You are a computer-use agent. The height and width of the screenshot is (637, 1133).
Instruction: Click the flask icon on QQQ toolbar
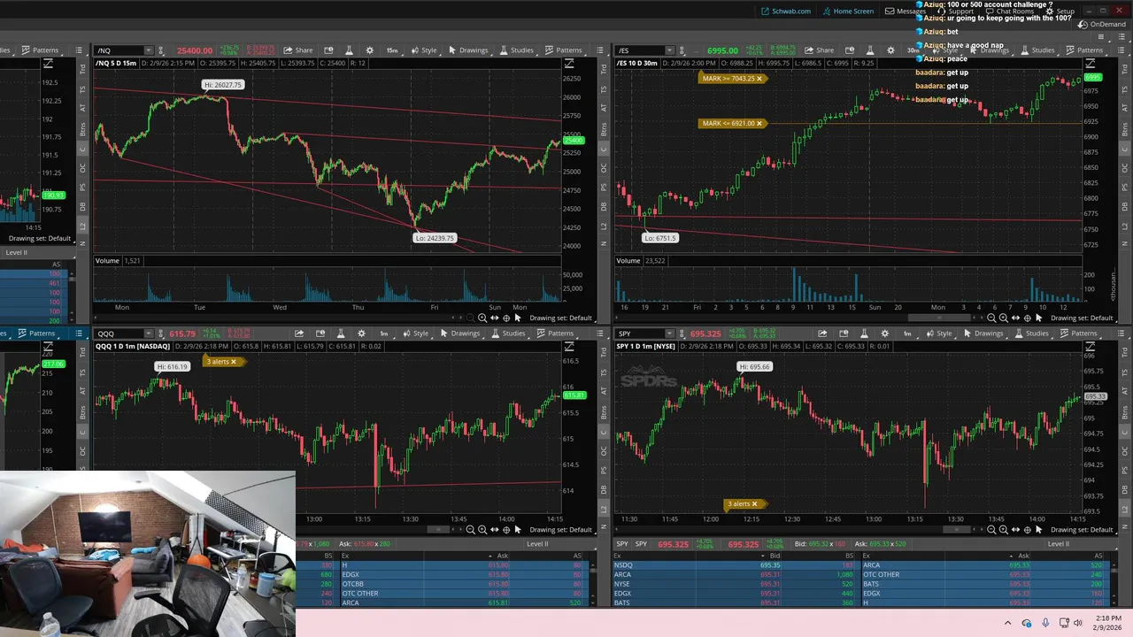tap(341, 334)
